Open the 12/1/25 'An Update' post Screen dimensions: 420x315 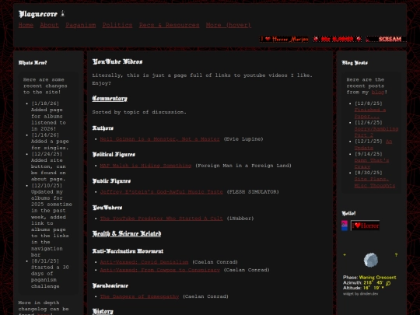[373, 145]
